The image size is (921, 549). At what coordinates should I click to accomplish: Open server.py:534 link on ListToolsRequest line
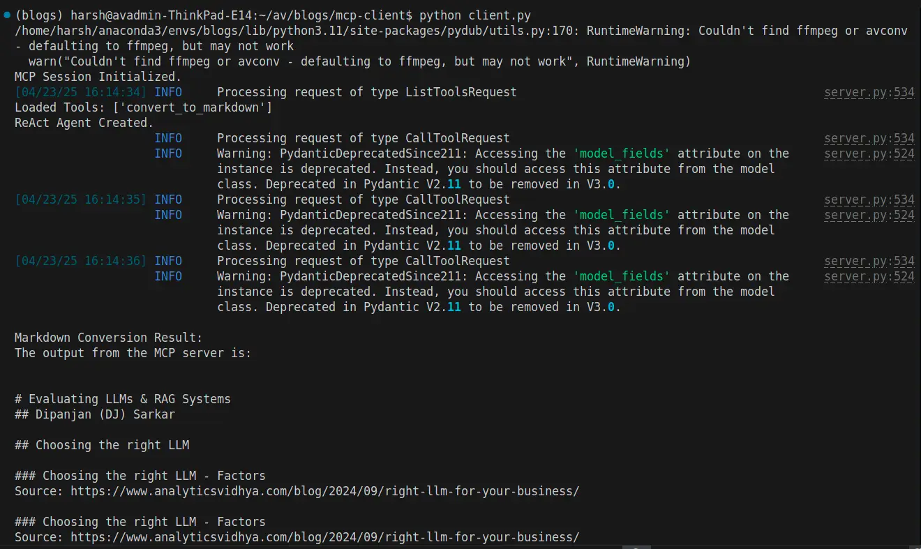869,92
